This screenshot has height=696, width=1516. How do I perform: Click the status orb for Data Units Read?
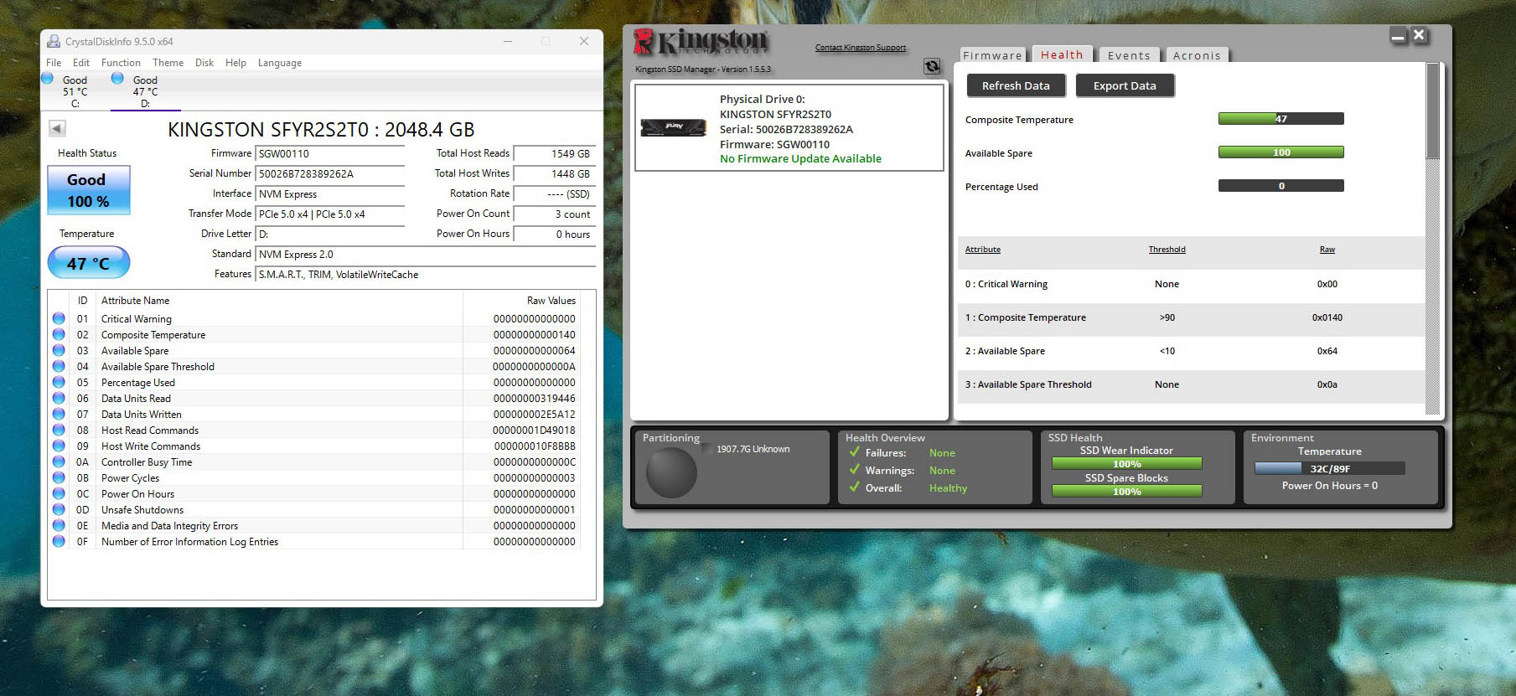coord(59,398)
